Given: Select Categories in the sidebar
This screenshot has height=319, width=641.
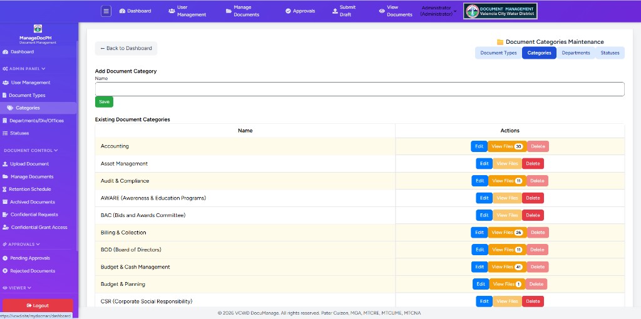Looking at the screenshot, I should (x=38, y=108).
